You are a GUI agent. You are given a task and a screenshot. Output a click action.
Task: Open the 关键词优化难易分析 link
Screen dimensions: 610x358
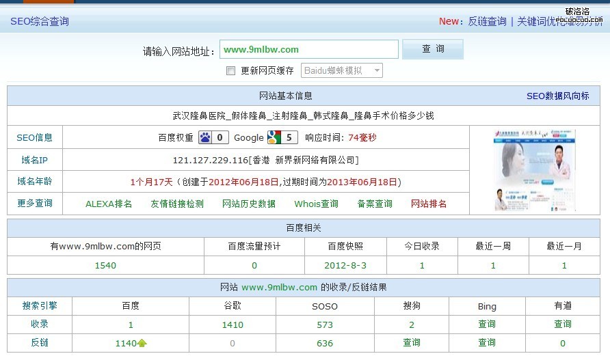(560, 21)
